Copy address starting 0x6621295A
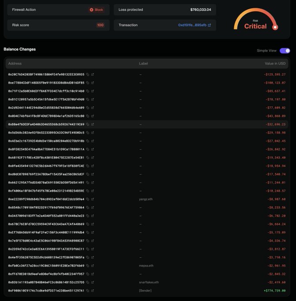296x301 pixels. pos(87,182)
